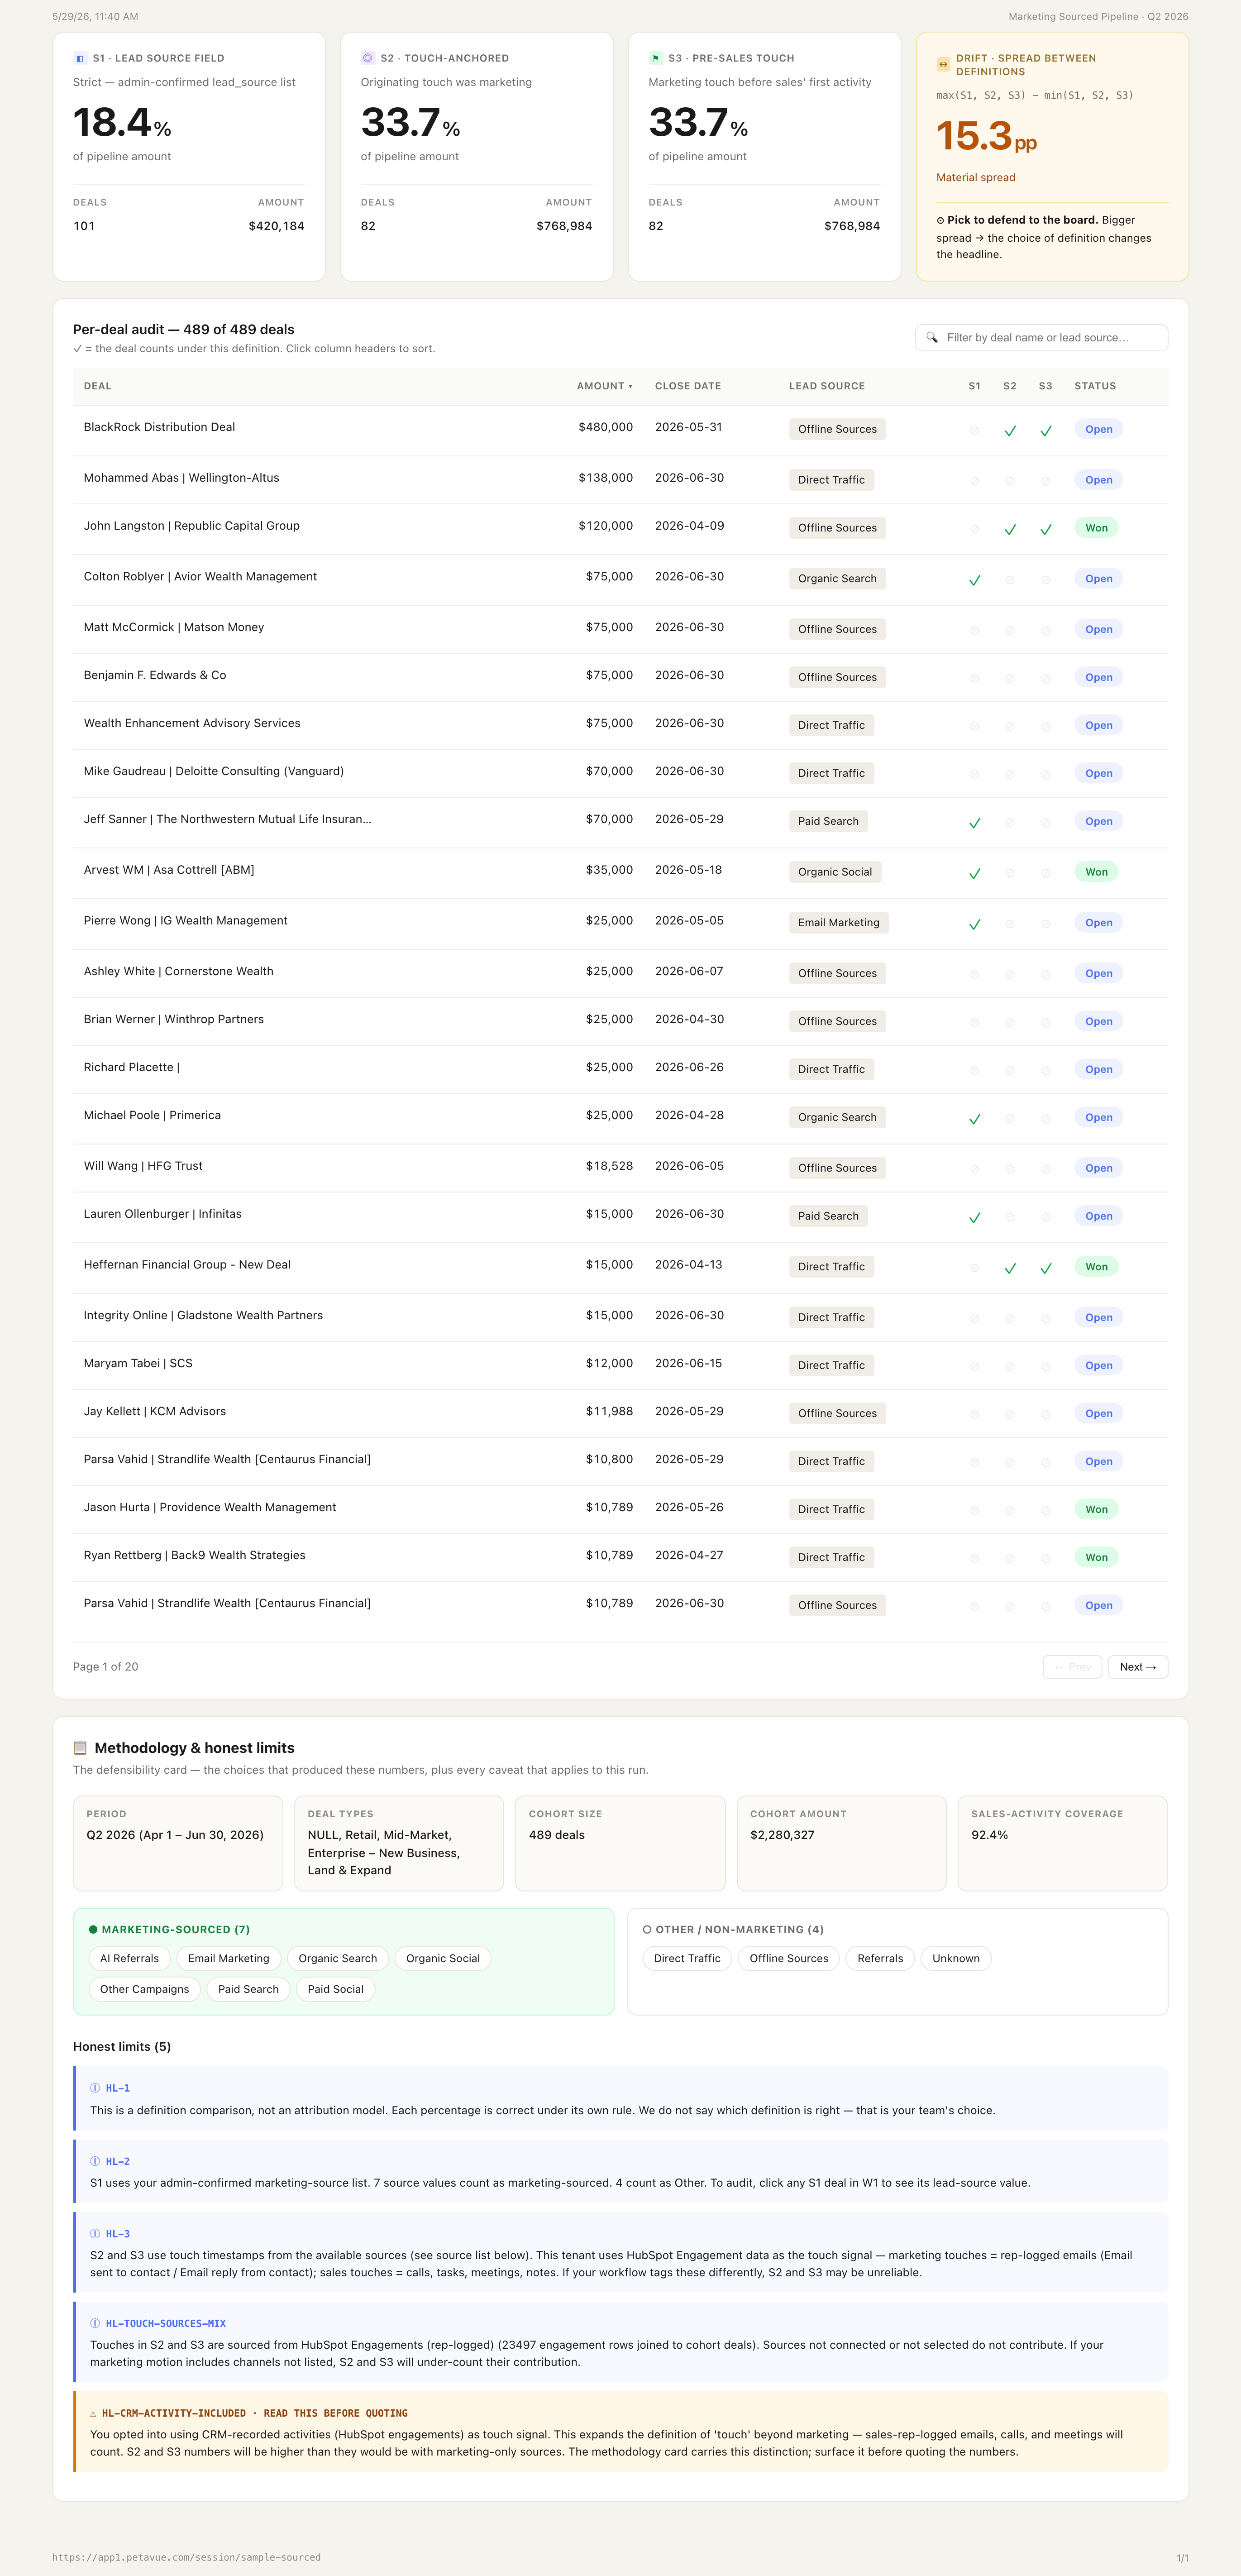The width and height of the screenshot is (1241, 2576).
Task: Click the S1 checkmark for Colton Roblyer row
Action: pos(975,580)
